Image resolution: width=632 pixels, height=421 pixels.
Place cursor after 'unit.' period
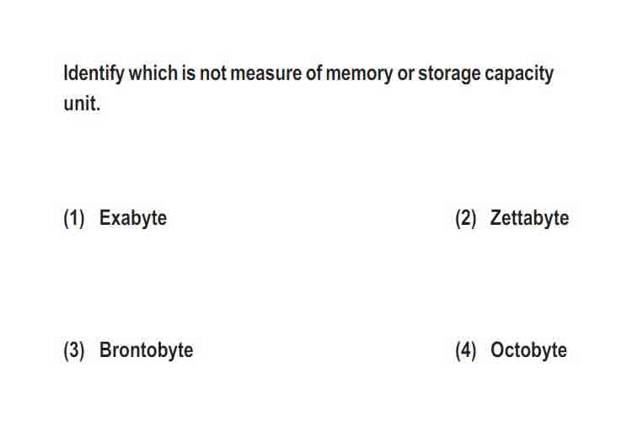[100, 104]
